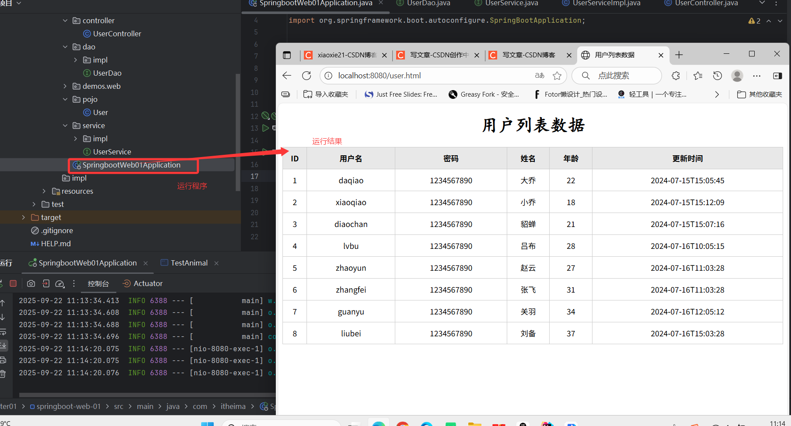
Task: Stop the running SpringbootWeb01Application process
Action: coord(13,283)
